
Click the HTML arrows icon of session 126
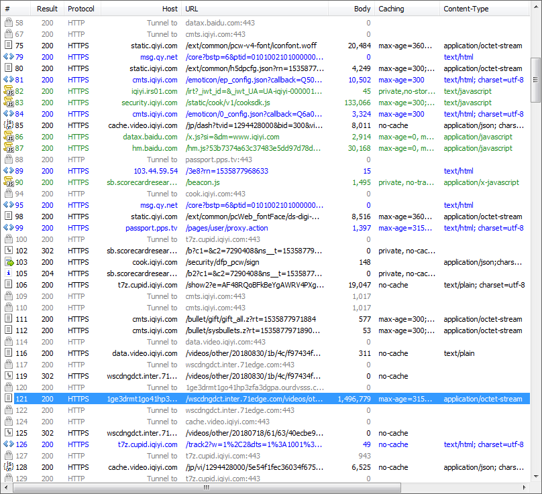click(x=9, y=444)
